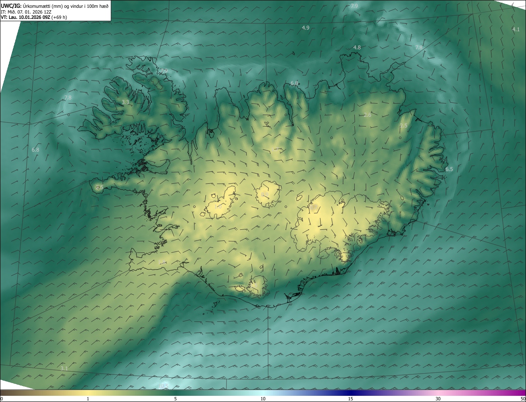This screenshot has width=526, height=402.
Task: Click the '10' tick on the color scale
Action: coord(263,399)
